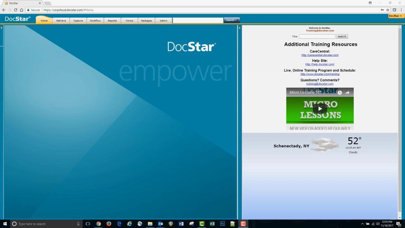Open Internet Explorer from the taskbar
Image resolution: width=405 pixels, height=228 pixels.
pos(129,224)
